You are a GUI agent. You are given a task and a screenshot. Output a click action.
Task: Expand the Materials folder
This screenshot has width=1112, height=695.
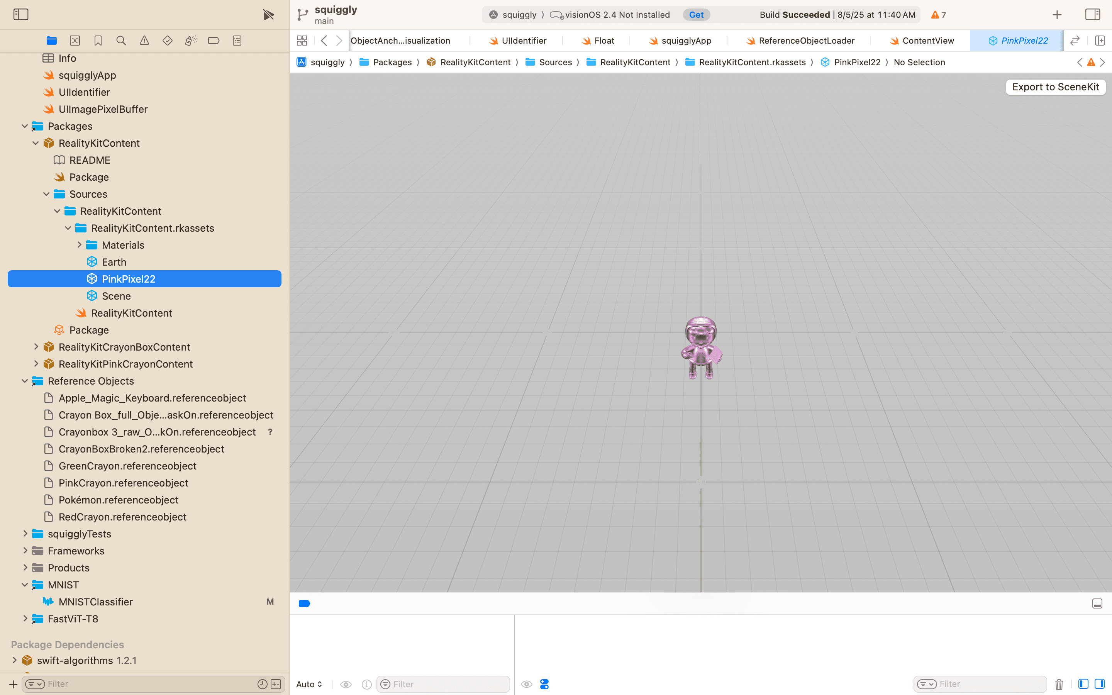click(x=80, y=245)
